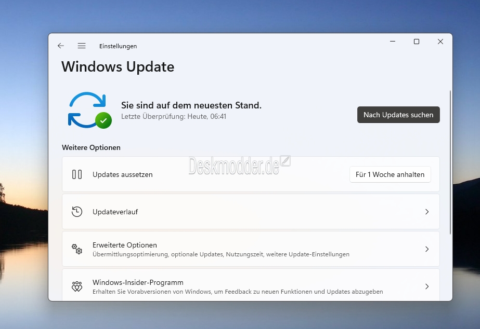Screen dimensions: 480x329
Task: Click the Übermittlungsoptimierung description under Erweiterte Optionen
Action: (220, 254)
